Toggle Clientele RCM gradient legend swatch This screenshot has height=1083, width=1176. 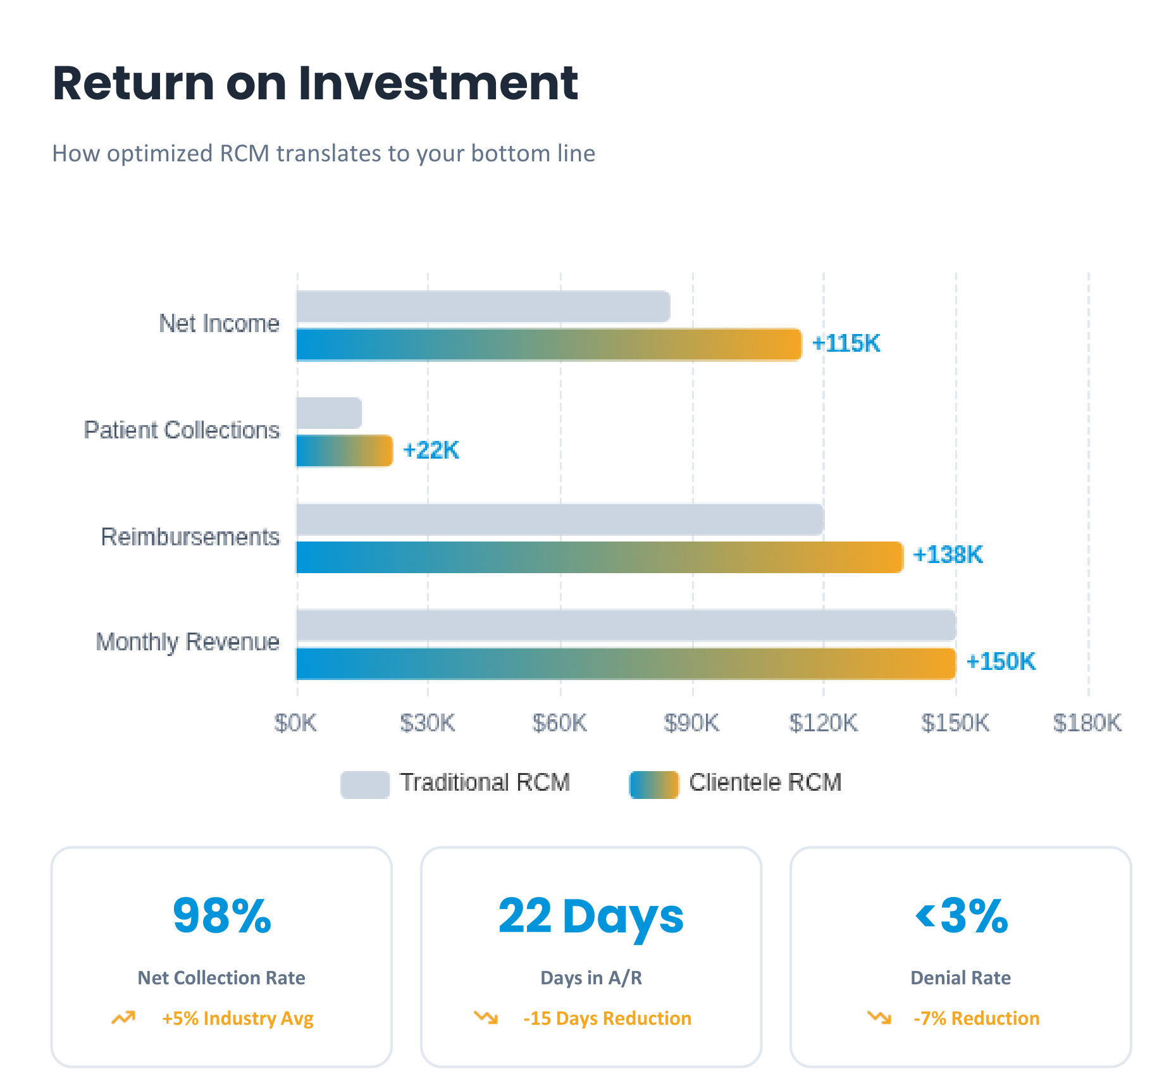(653, 784)
